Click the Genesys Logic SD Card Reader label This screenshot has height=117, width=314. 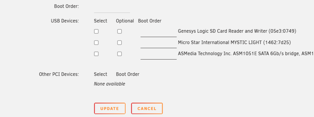click(237, 31)
